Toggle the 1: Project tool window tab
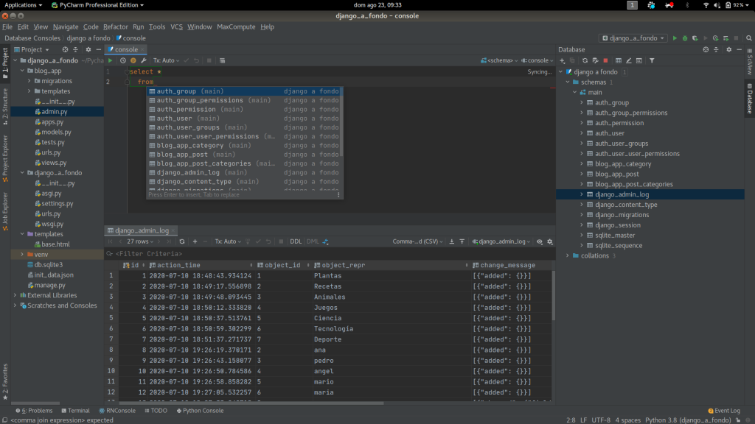755x424 pixels. tap(5, 63)
